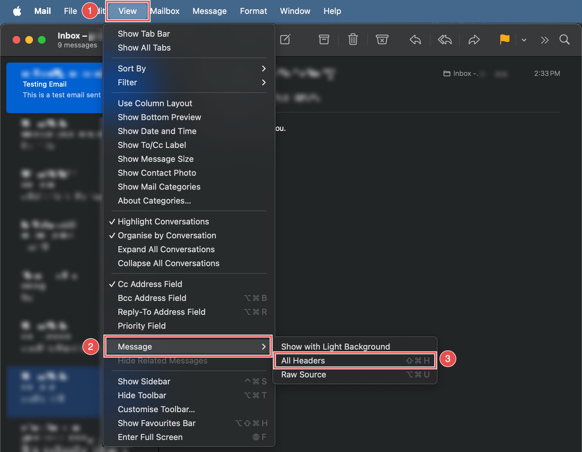Show more toolbar items via double chevron

545,40
